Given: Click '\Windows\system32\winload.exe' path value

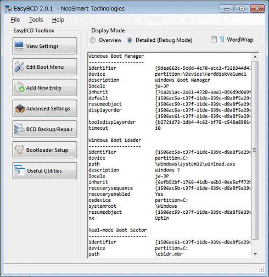Looking at the screenshot, I should tap(195, 164).
